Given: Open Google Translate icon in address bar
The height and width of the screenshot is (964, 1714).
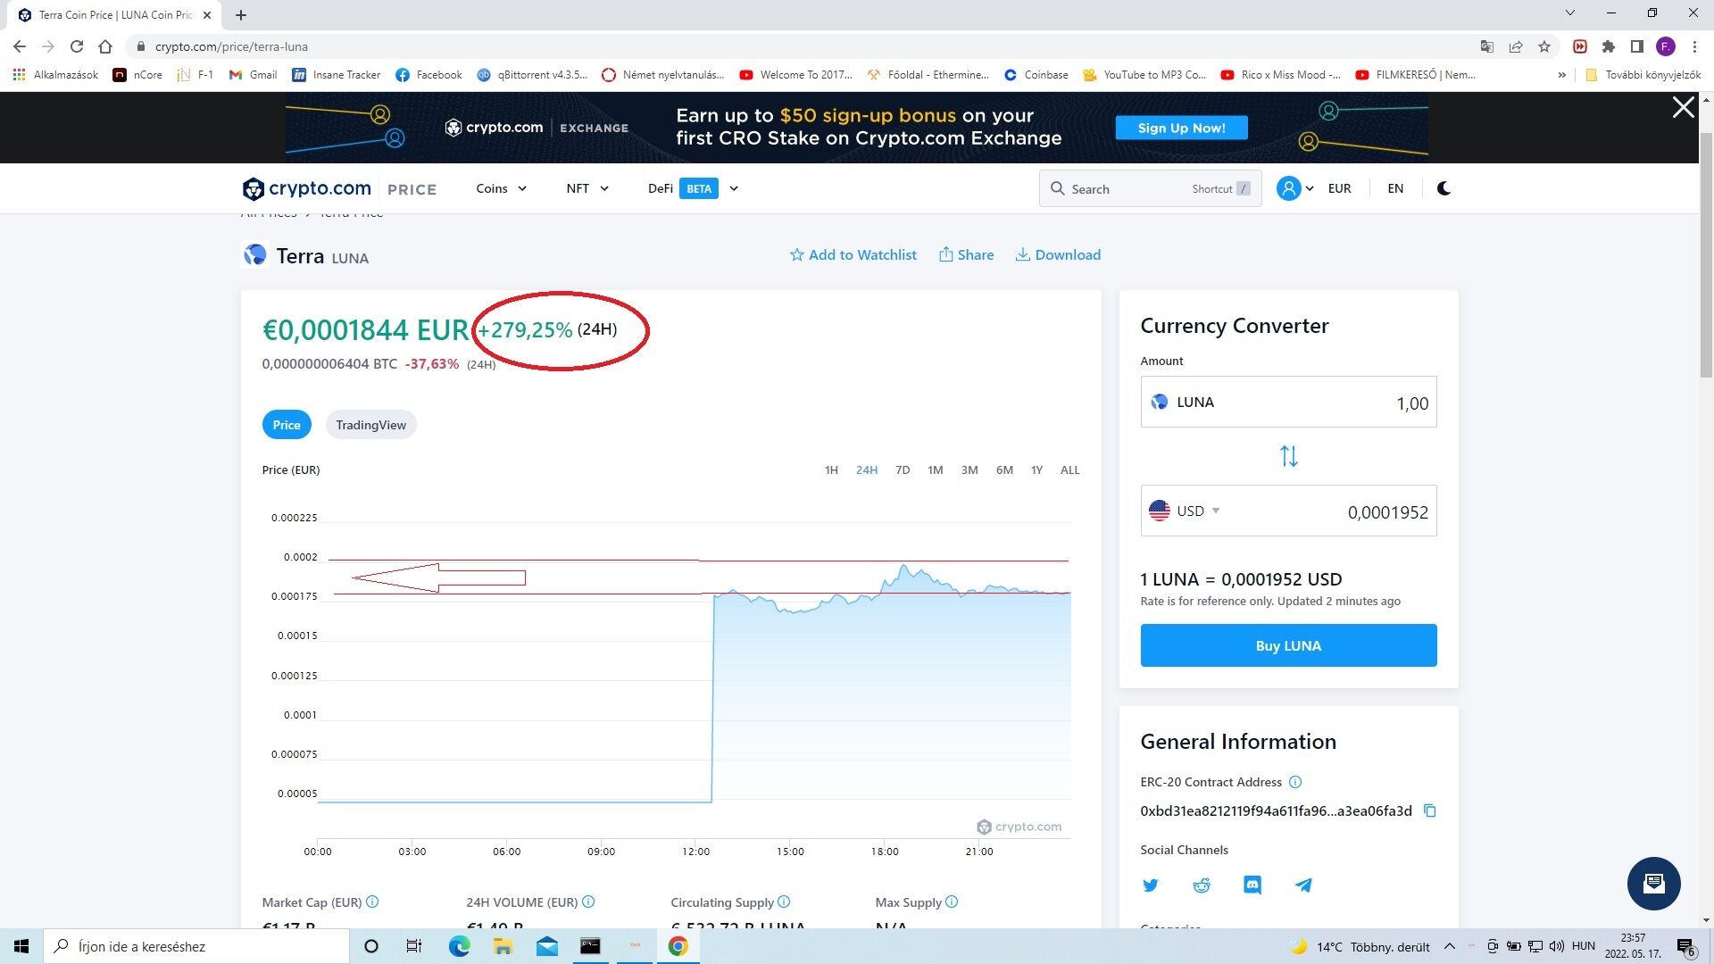Looking at the screenshot, I should pyautogui.click(x=1487, y=46).
